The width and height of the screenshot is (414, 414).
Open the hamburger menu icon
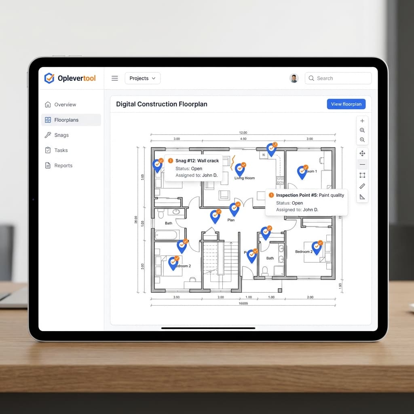point(115,78)
